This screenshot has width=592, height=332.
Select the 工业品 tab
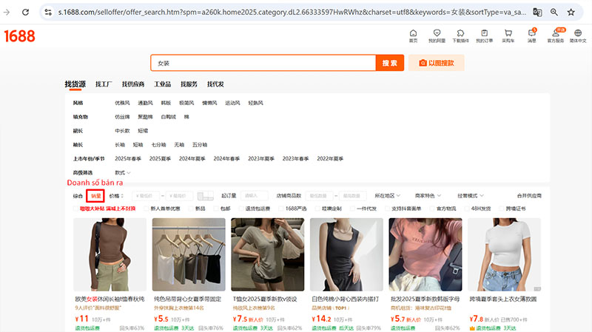[162, 84]
